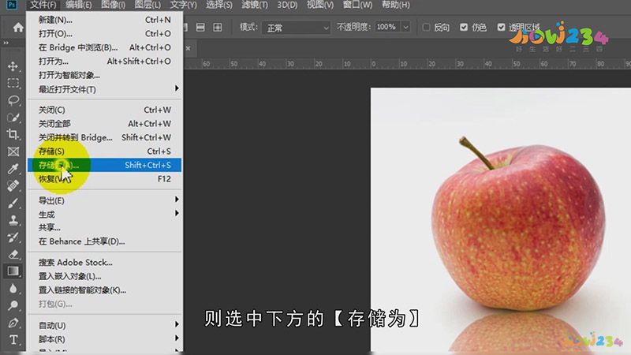This screenshot has height=355, width=631.
Task: Choose 置入嵌入对象(L)...
Action: click(x=104, y=276)
